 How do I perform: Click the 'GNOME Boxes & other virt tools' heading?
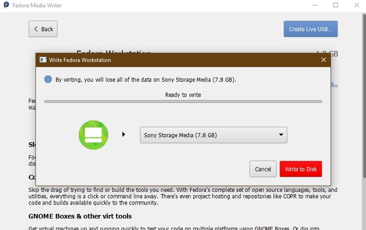[x=80, y=216]
